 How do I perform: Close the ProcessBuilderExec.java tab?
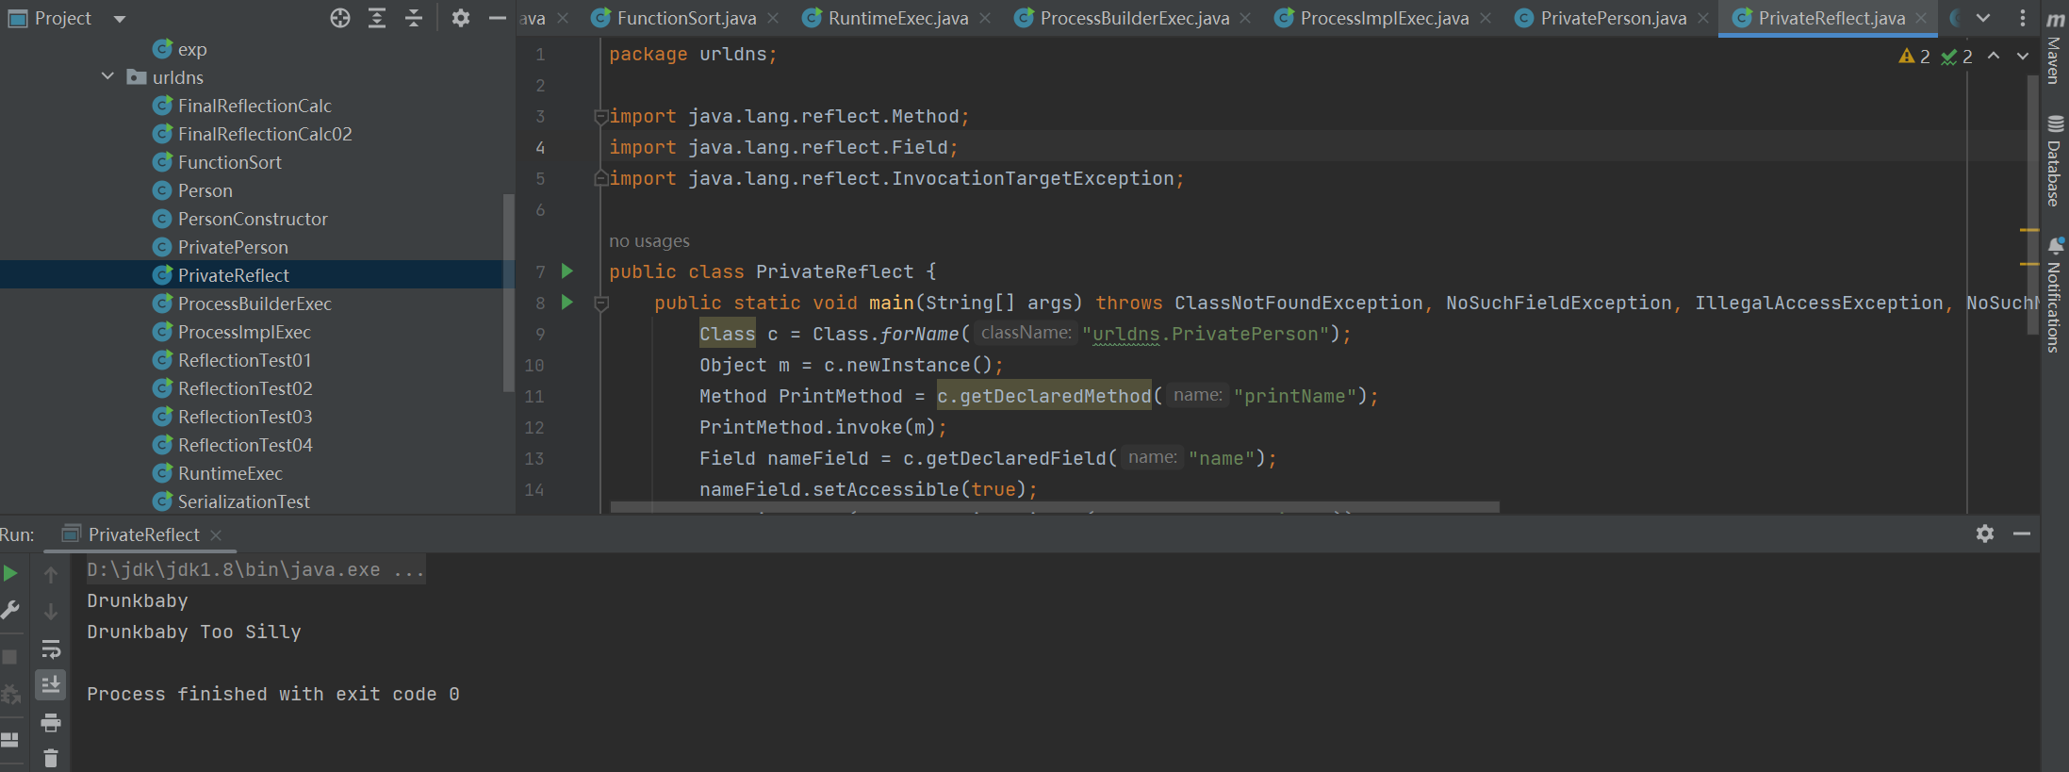[1245, 18]
